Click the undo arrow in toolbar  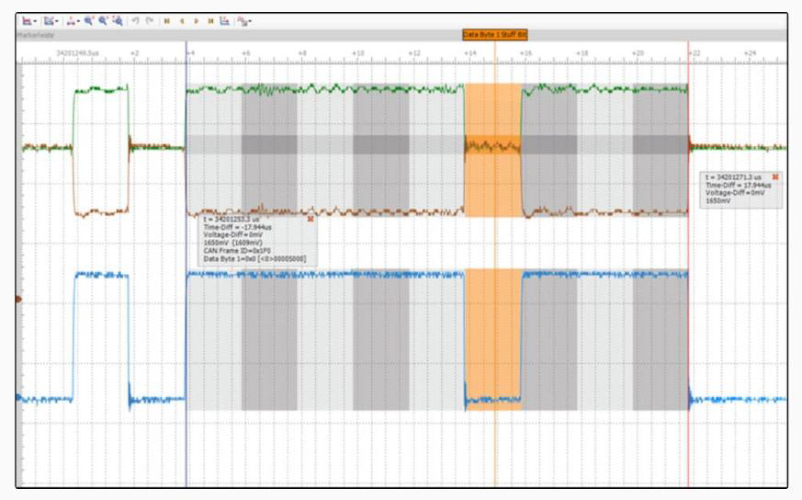click(x=135, y=21)
